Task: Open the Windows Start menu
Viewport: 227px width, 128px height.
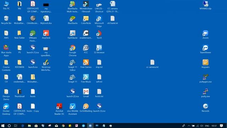Action: [2, 126]
